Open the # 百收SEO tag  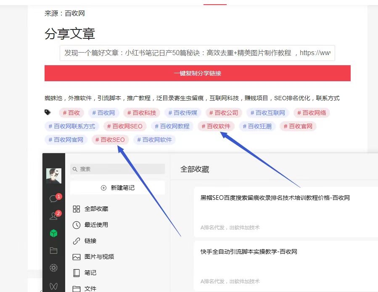(x=110, y=140)
